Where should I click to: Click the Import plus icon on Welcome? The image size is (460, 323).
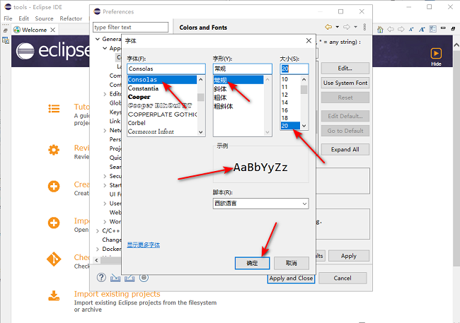[x=54, y=223]
